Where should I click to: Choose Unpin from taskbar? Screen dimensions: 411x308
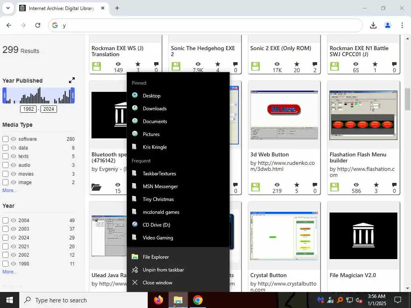click(178, 270)
